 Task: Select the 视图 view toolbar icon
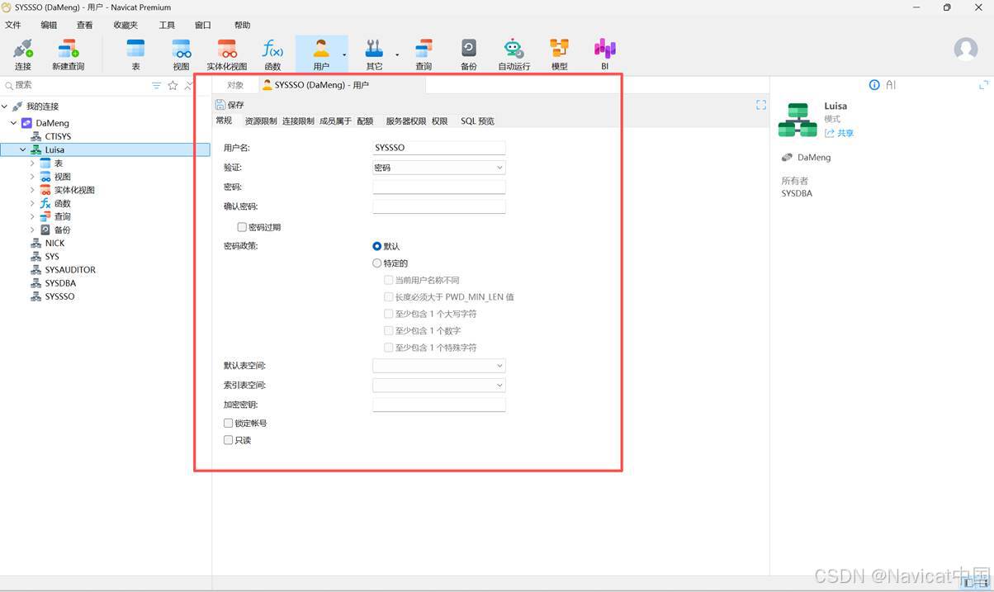182,54
